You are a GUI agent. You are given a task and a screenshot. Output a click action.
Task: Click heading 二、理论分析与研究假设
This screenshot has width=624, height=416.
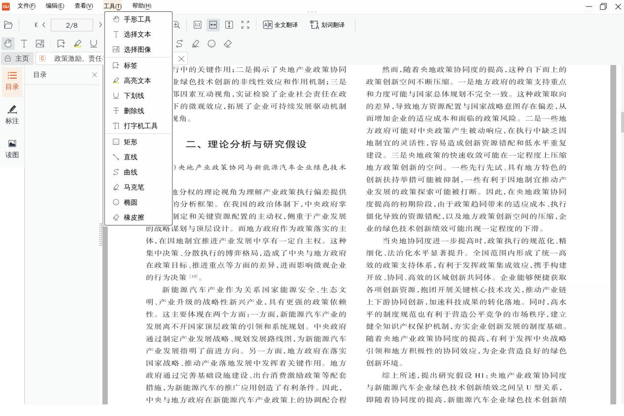coord(246,144)
